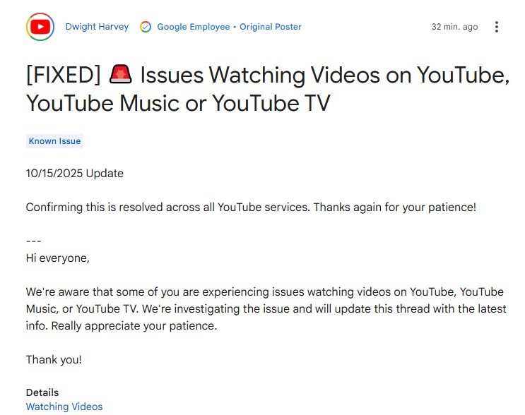The width and height of the screenshot is (525, 415).
Task: Click the "Hi everyone," greeting line
Action: click(58, 258)
